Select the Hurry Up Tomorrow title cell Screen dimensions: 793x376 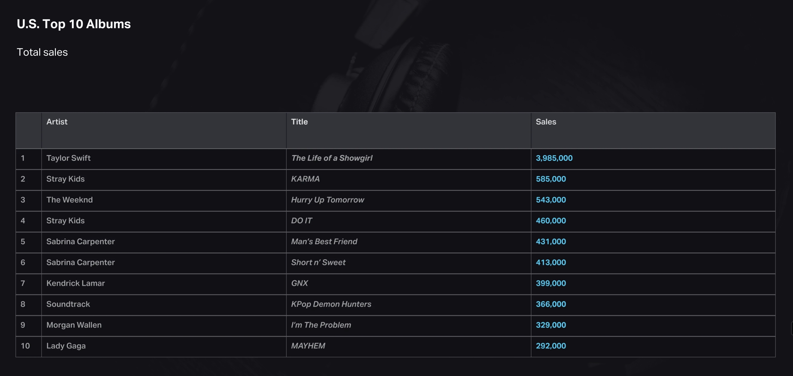327,200
